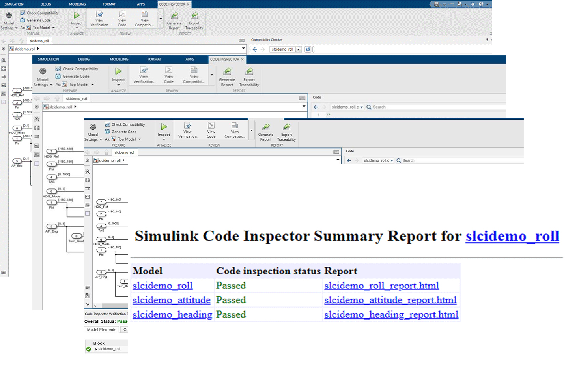Switch to Modeling tab in back window

tap(77, 4)
